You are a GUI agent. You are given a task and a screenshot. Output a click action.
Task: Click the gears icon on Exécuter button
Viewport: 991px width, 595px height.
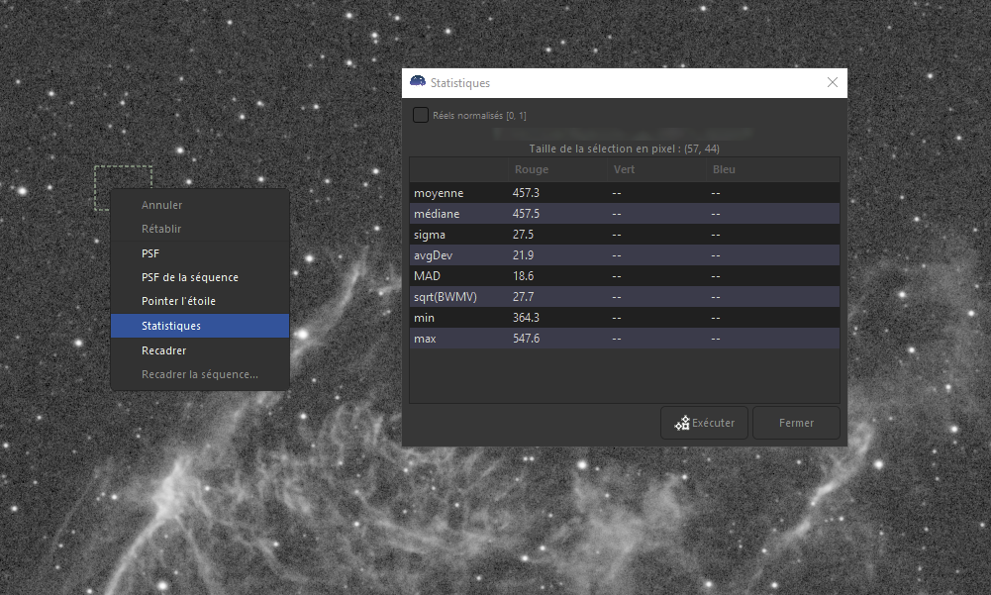coord(682,423)
